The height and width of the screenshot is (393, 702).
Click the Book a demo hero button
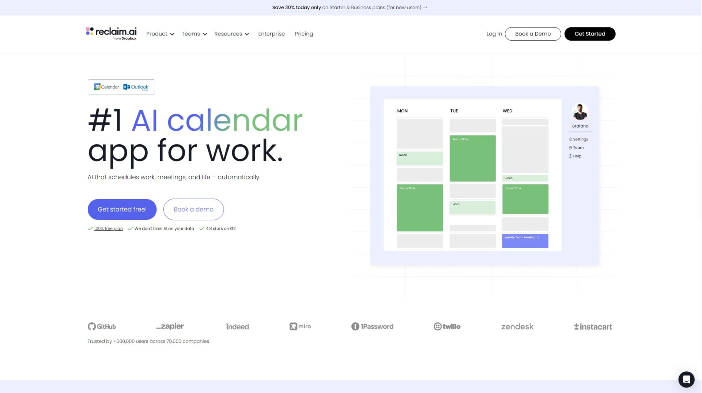[193, 209]
